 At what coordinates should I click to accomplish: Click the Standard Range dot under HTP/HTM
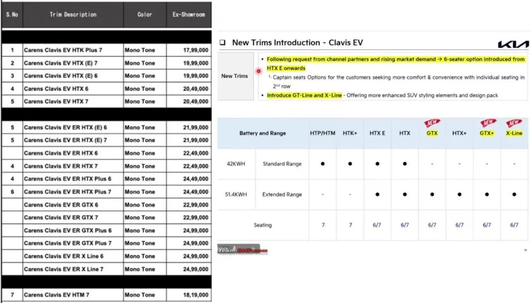click(x=323, y=163)
